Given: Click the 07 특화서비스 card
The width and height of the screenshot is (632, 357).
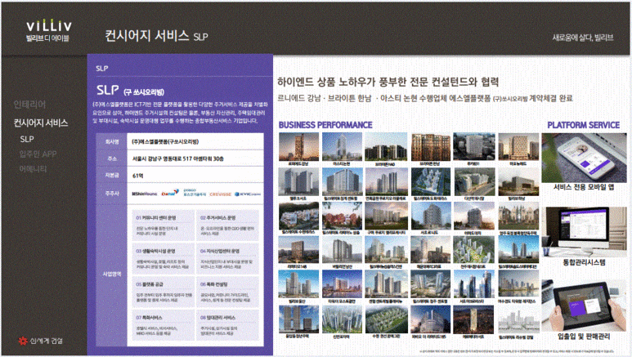Looking at the screenshot, I should (164, 326).
